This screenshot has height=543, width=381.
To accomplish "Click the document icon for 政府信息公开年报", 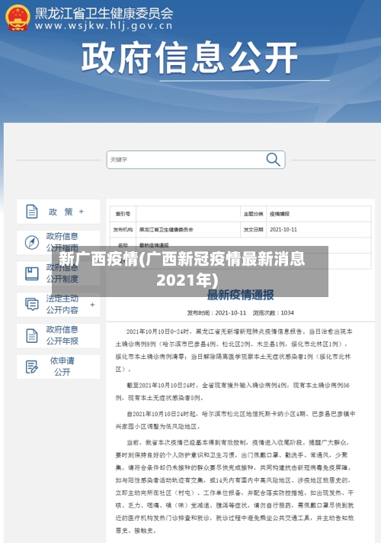I will point(32,335).
